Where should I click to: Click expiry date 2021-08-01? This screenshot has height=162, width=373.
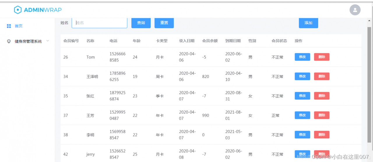[234, 115]
